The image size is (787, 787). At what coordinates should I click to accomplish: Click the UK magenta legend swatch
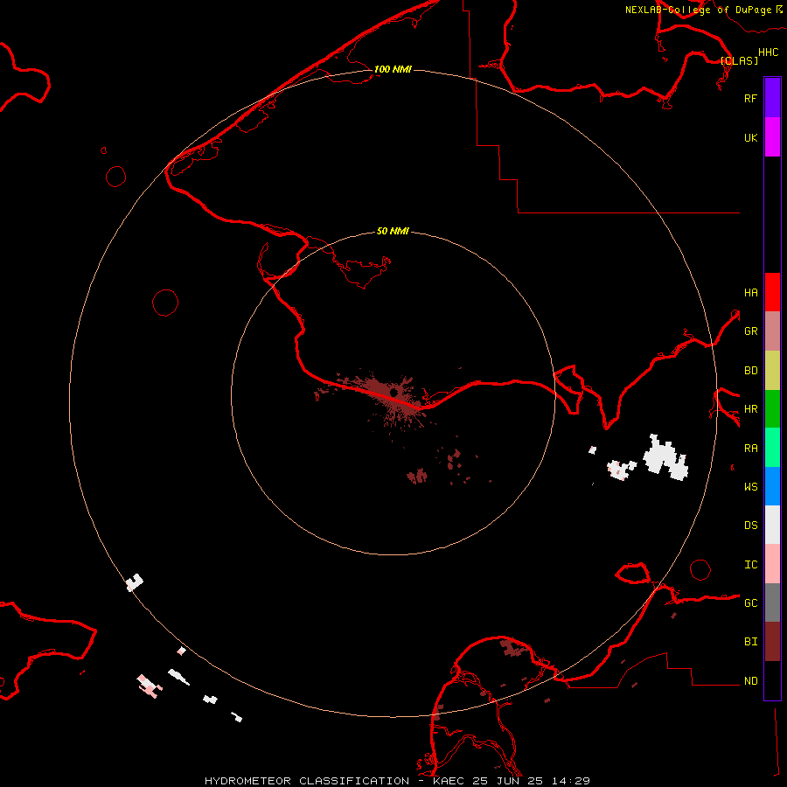772,137
